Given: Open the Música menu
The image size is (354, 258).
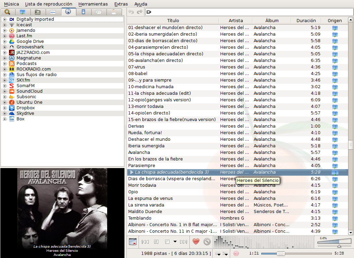Looking at the screenshot, I should (11, 4).
